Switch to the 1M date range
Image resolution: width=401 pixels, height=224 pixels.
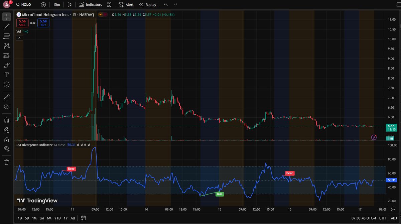(x=34, y=218)
